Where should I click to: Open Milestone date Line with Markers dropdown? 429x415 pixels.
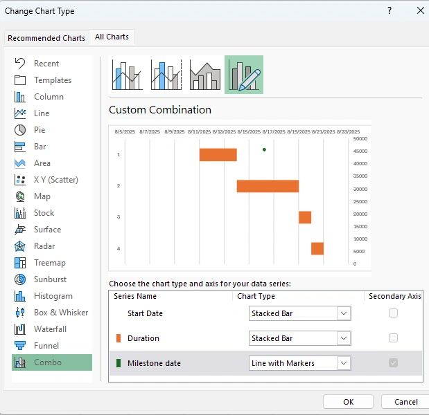(344, 363)
